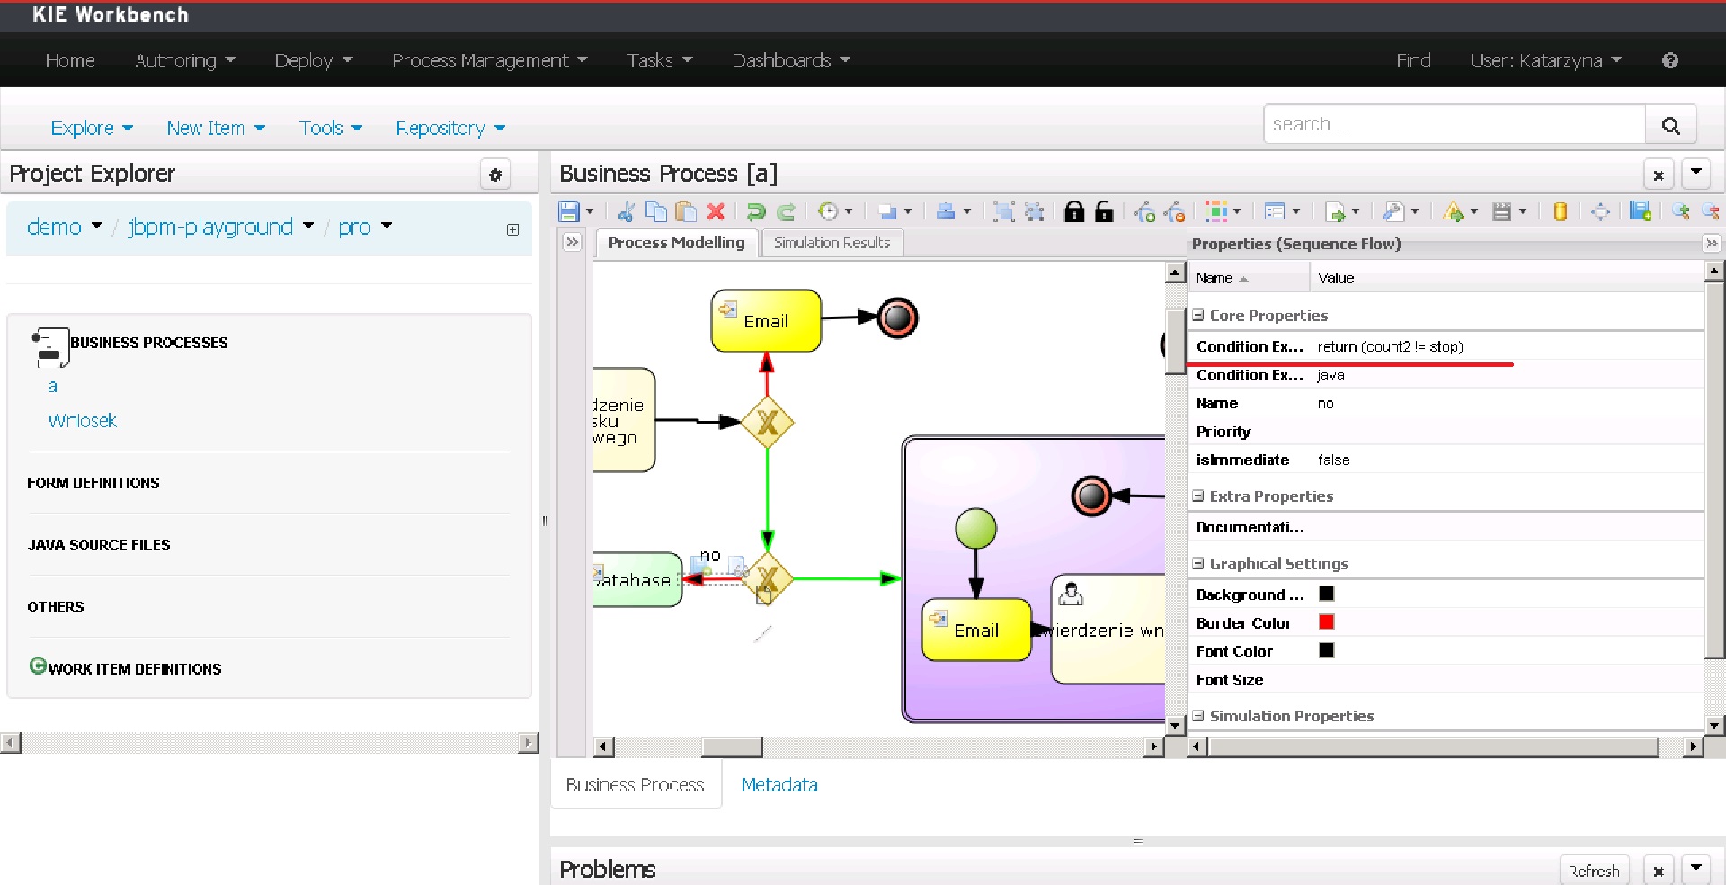Collapse the Core Properties group

click(1198, 316)
